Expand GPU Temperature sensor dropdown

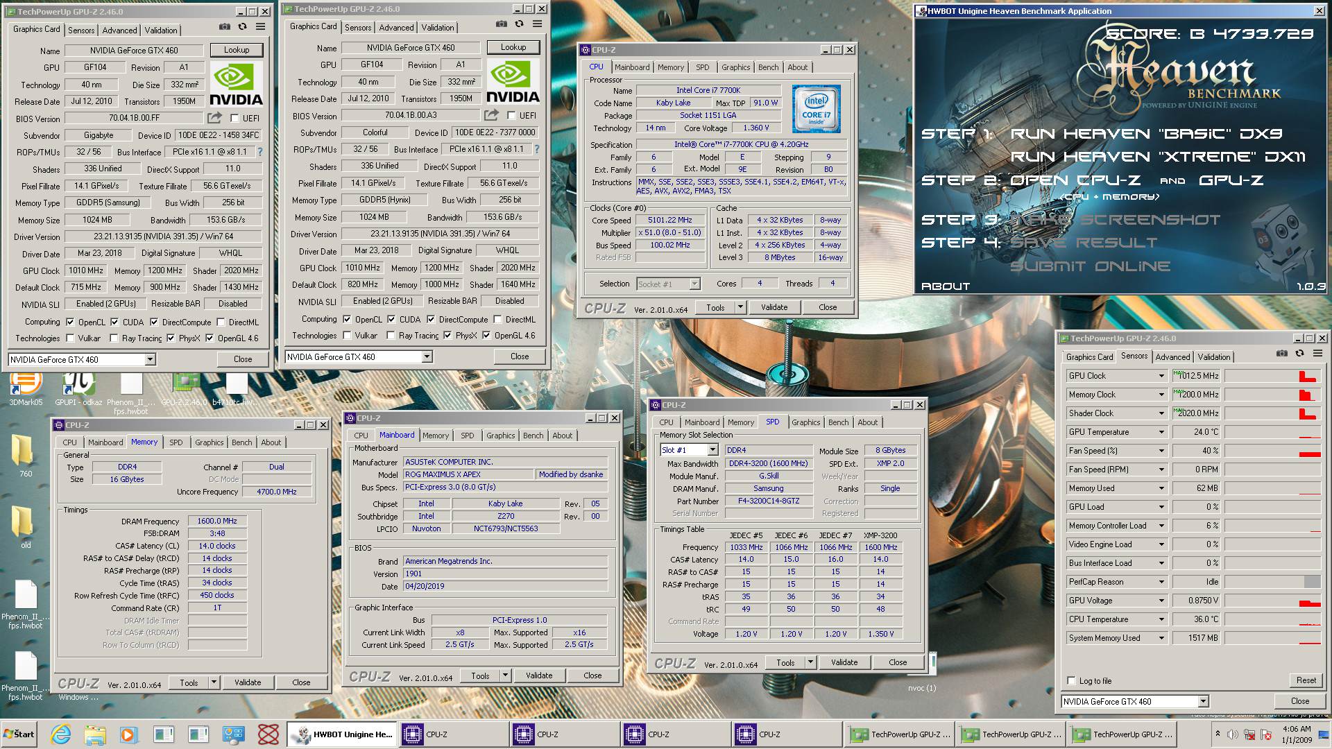[x=1161, y=432]
